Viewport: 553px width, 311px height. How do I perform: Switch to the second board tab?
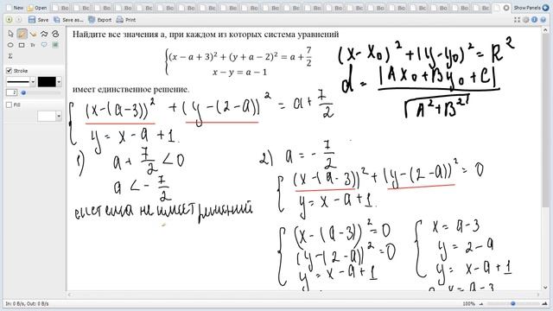(82, 8)
